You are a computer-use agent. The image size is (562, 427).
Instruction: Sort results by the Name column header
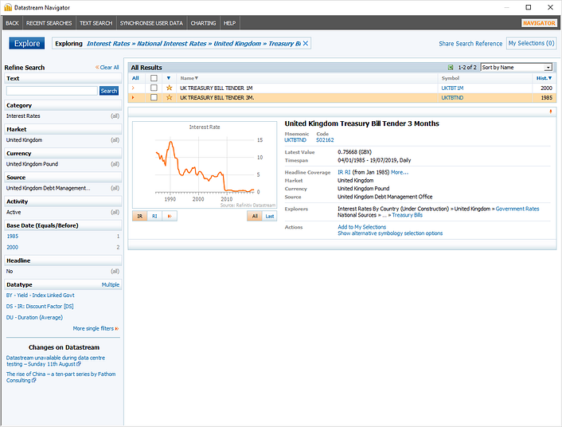click(x=189, y=78)
